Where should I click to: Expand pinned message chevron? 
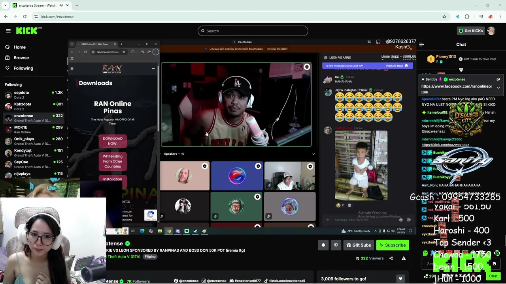[x=498, y=88]
